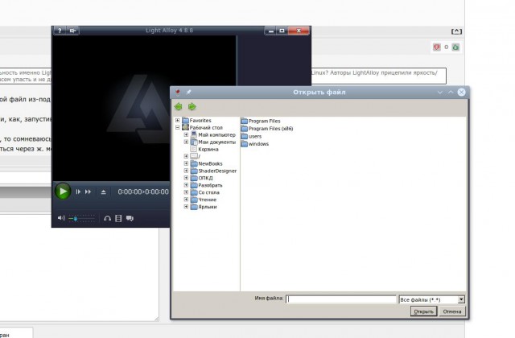Expand the Favorites tree node
This screenshot has width=515, height=338.
pos(178,120)
